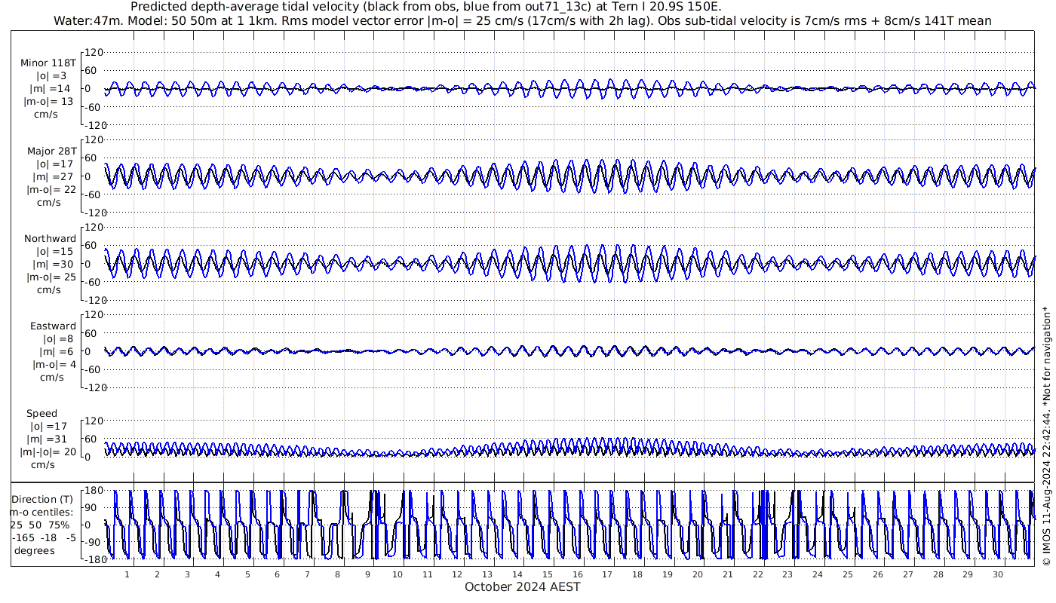The height and width of the screenshot is (603, 1056).
Task: Click the 180 tick of Direction panel
Action: pyautogui.click(x=94, y=491)
